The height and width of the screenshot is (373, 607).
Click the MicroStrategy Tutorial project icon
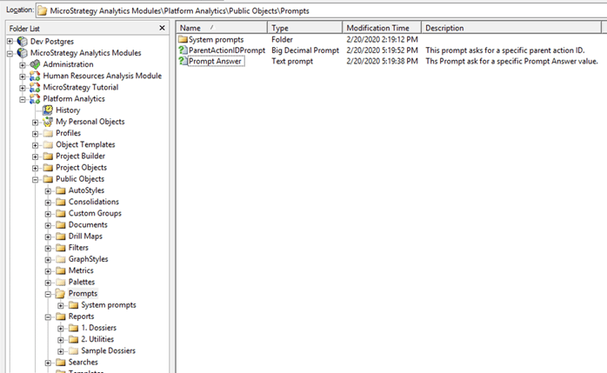(x=35, y=87)
